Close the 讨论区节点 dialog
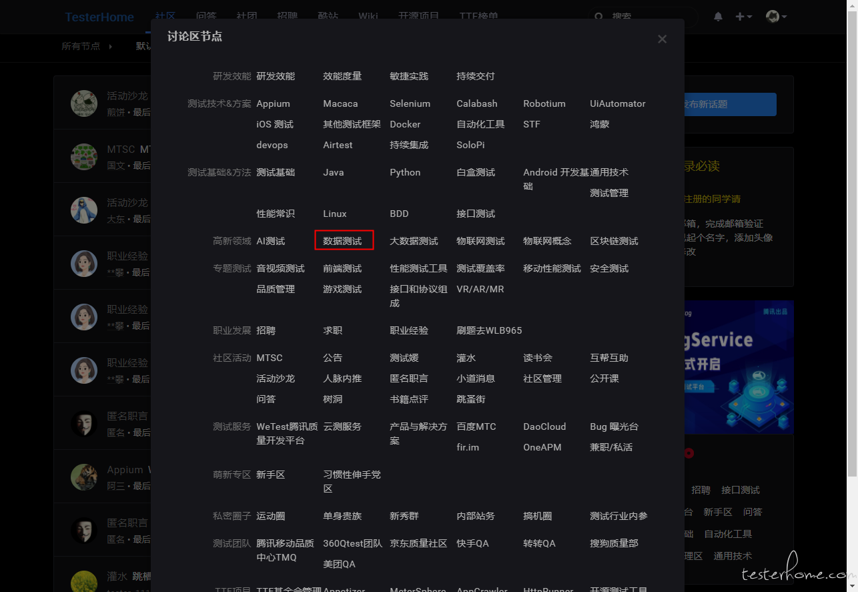Viewport: 858px width, 592px height. (x=662, y=39)
